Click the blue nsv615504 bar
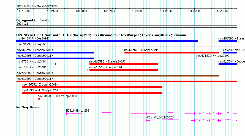Image resolution: width=245 pixels, height=136 pixels. [x=228, y=64]
